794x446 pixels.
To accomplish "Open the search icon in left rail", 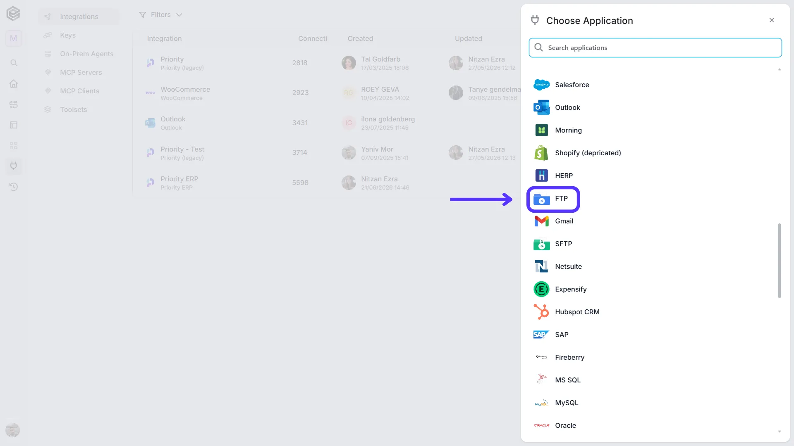I will (x=14, y=63).
